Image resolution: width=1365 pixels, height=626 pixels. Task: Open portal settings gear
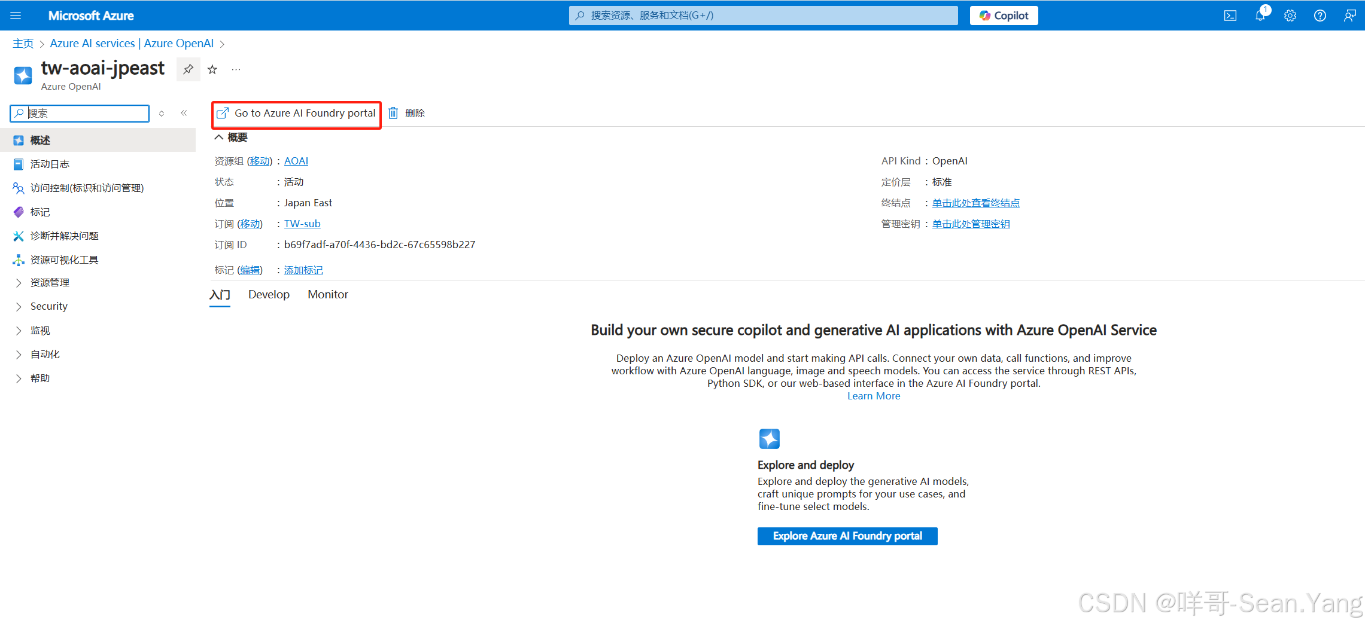pyautogui.click(x=1290, y=16)
